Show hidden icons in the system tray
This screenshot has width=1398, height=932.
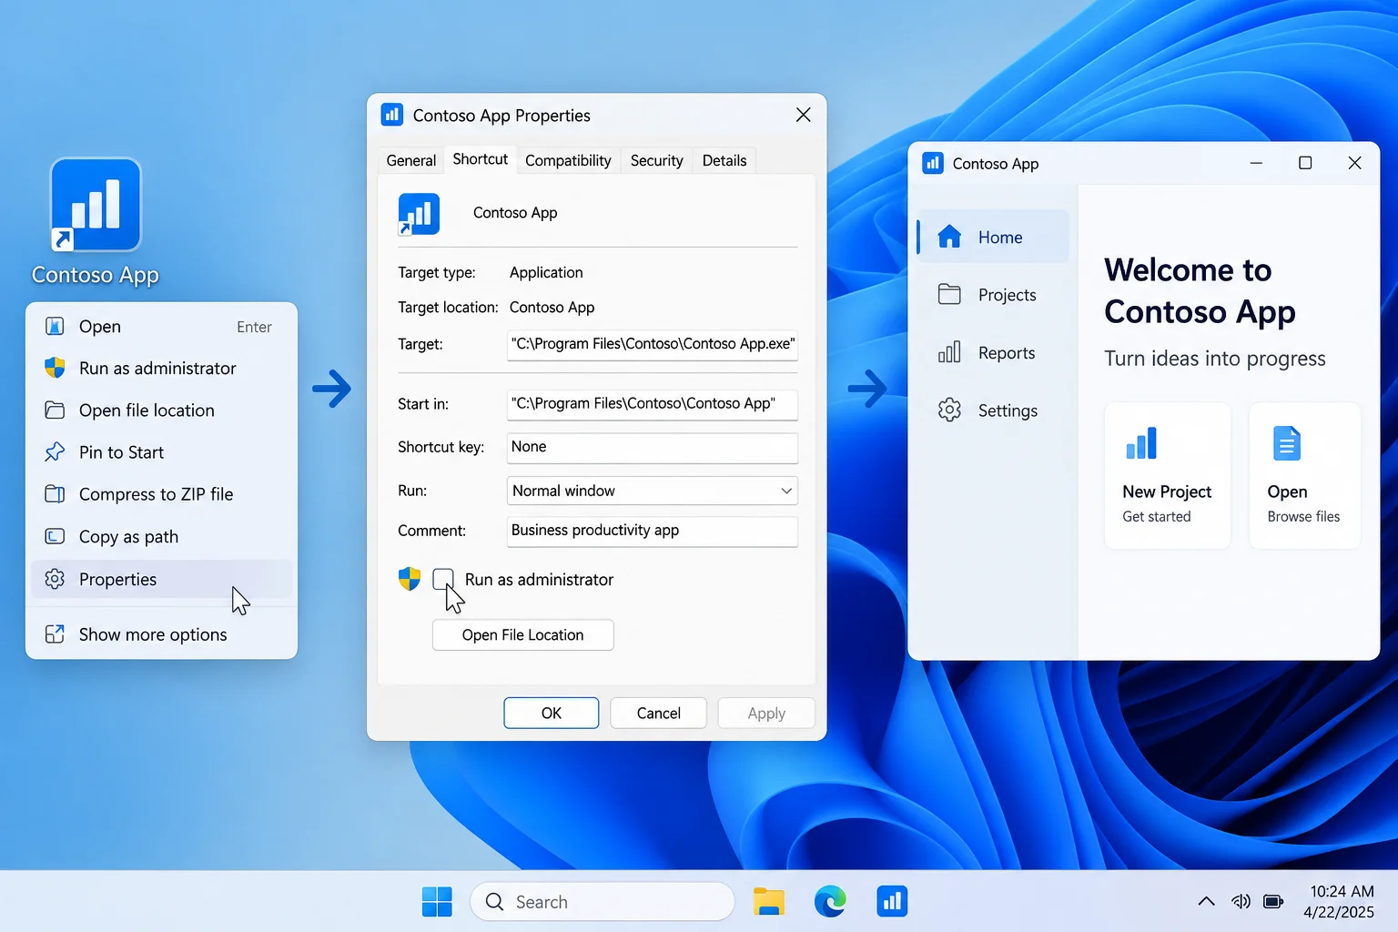click(1206, 902)
